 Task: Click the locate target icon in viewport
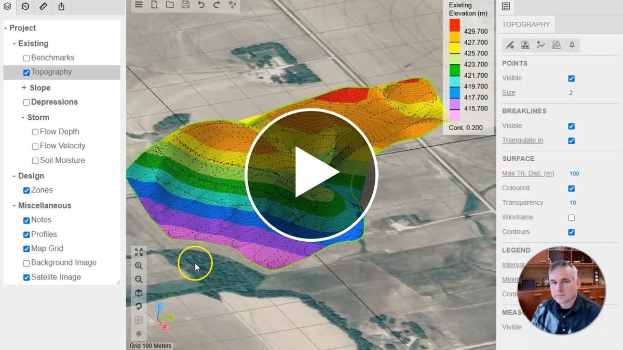(139, 333)
